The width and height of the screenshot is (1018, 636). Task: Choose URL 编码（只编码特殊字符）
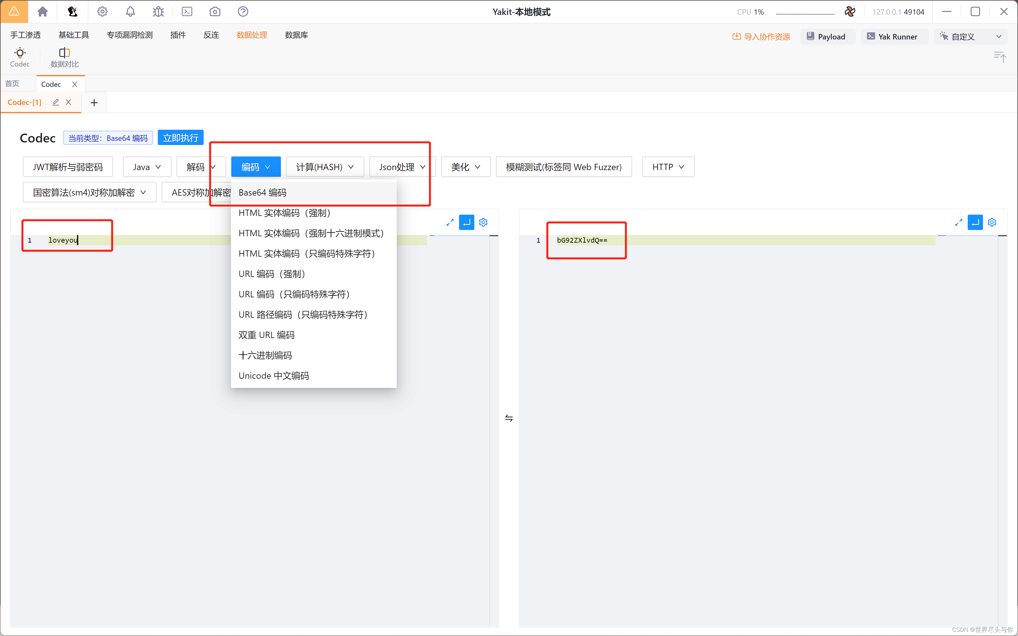[x=313, y=294]
